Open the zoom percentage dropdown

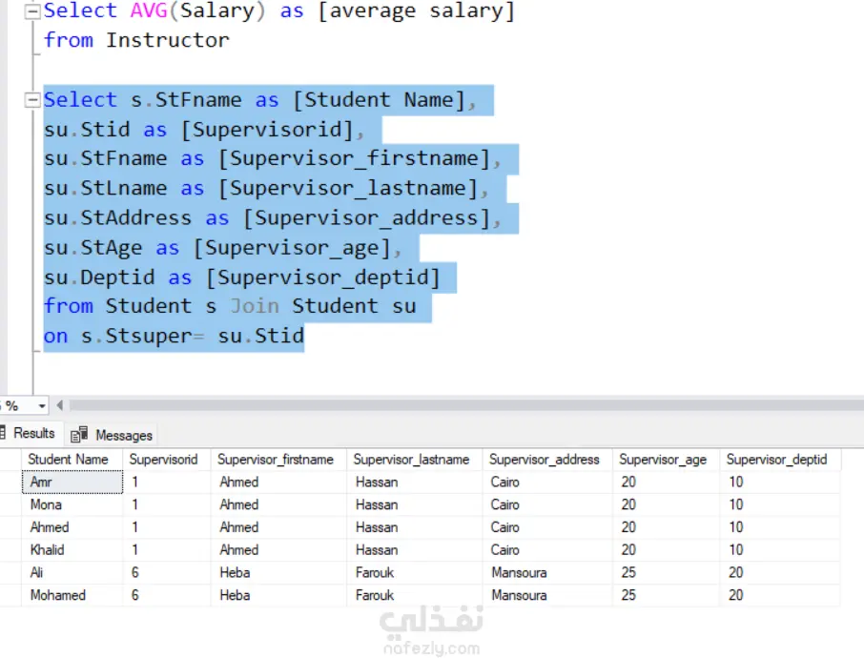click(x=41, y=406)
